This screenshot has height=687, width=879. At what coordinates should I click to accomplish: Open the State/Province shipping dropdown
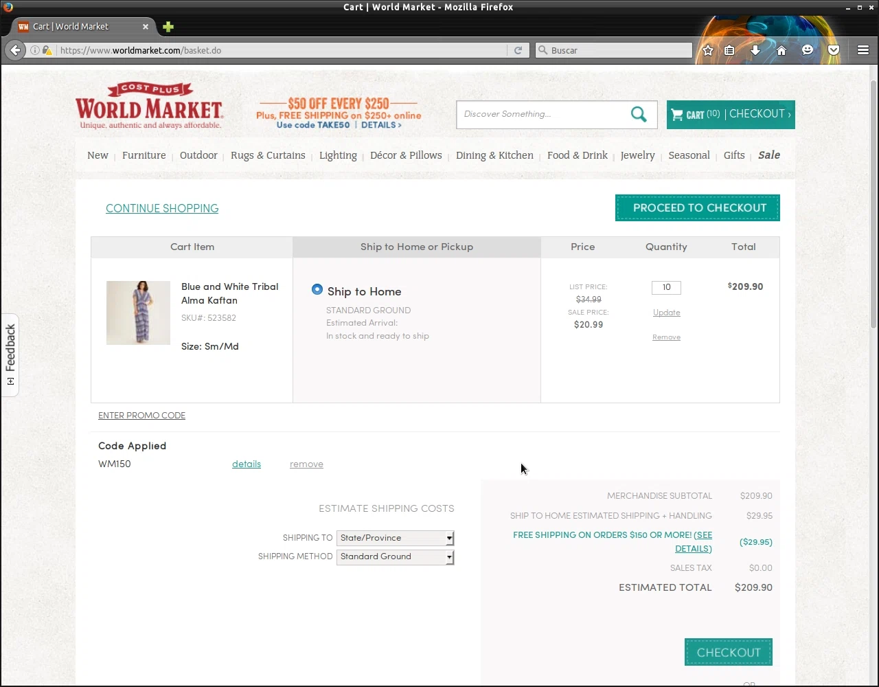tap(395, 538)
